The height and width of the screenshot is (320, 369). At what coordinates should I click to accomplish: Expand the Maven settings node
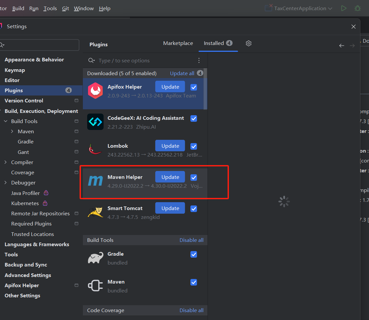12,132
